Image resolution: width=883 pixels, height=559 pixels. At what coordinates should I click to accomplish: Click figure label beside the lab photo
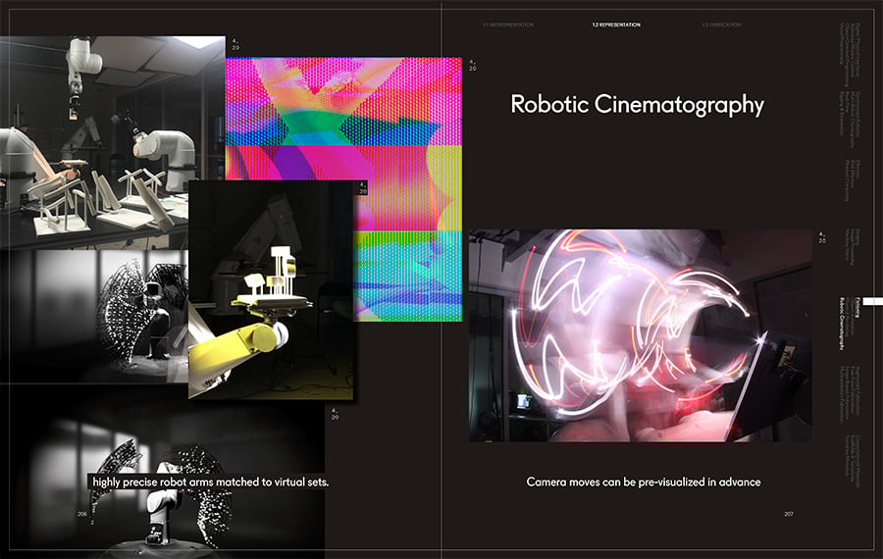[235, 44]
